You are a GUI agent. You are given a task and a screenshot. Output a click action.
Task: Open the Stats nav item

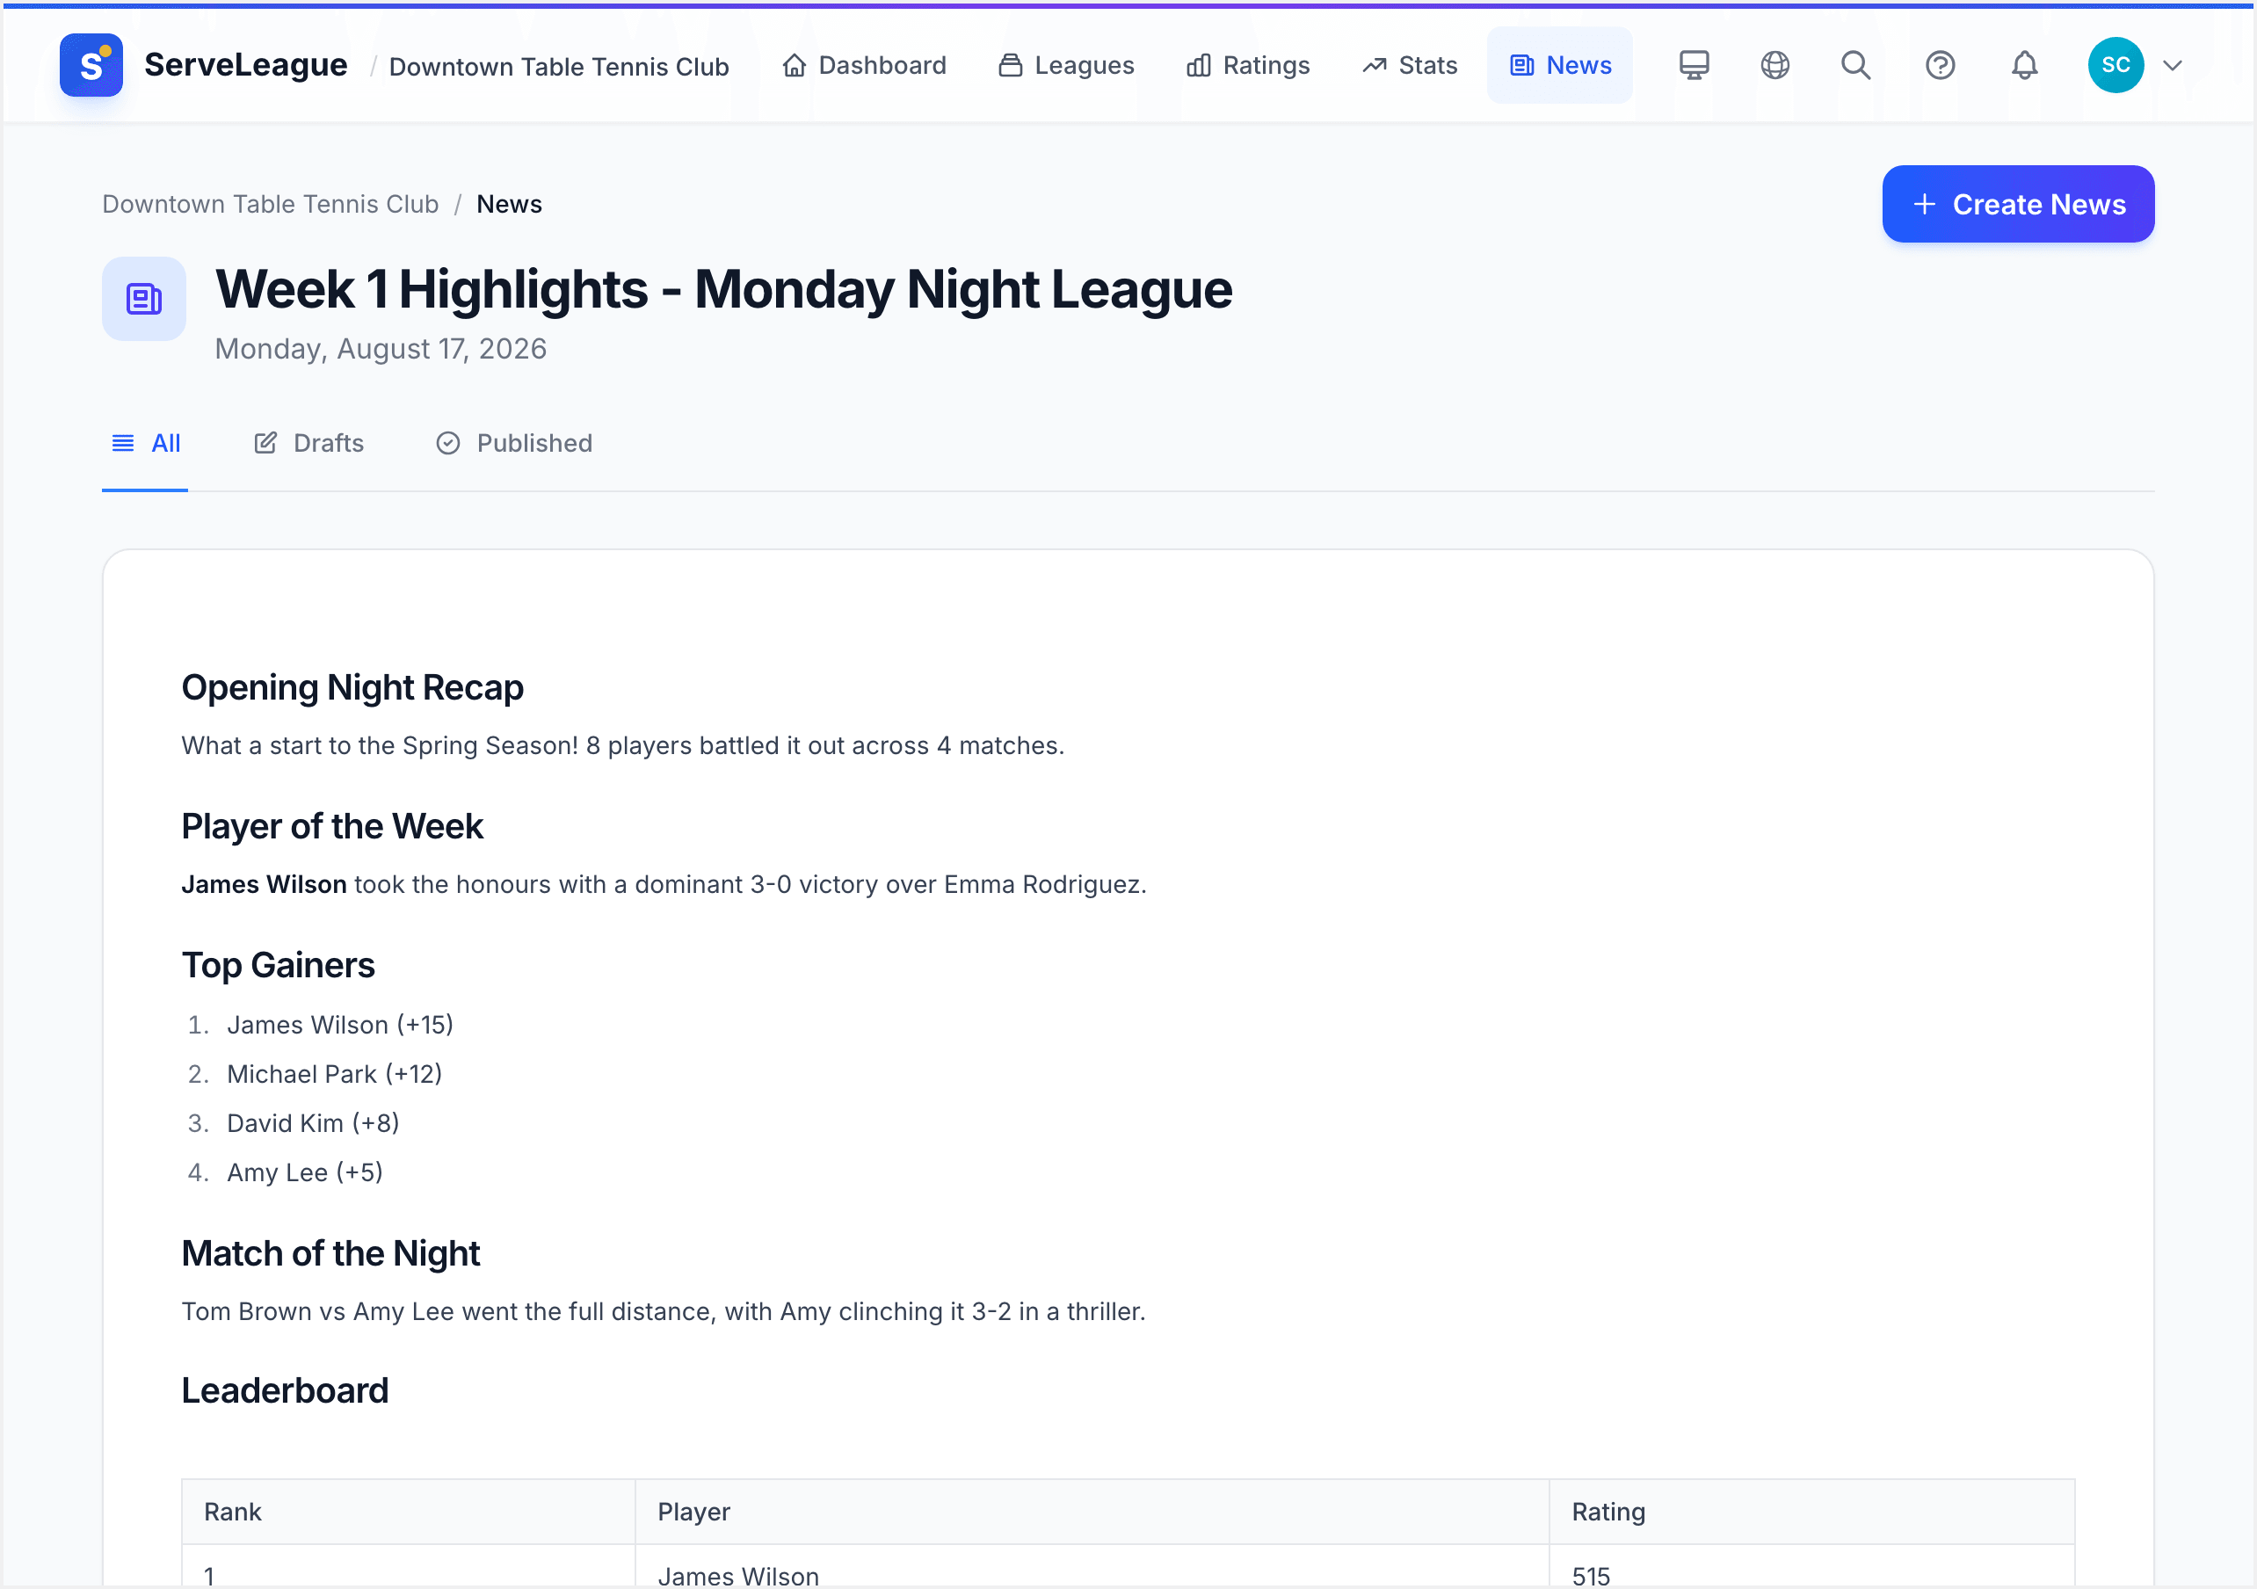pyautogui.click(x=1410, y=65)
